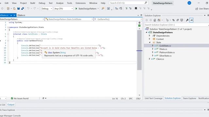The image size is (209, 117).
Task: Click the Undo arrow icon
Action: click(28, 8)
